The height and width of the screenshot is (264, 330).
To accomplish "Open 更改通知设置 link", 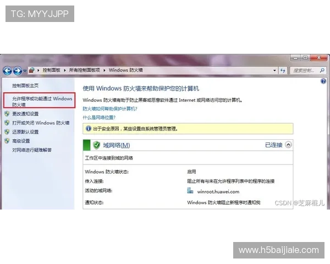I will click(x=25, y=114).
